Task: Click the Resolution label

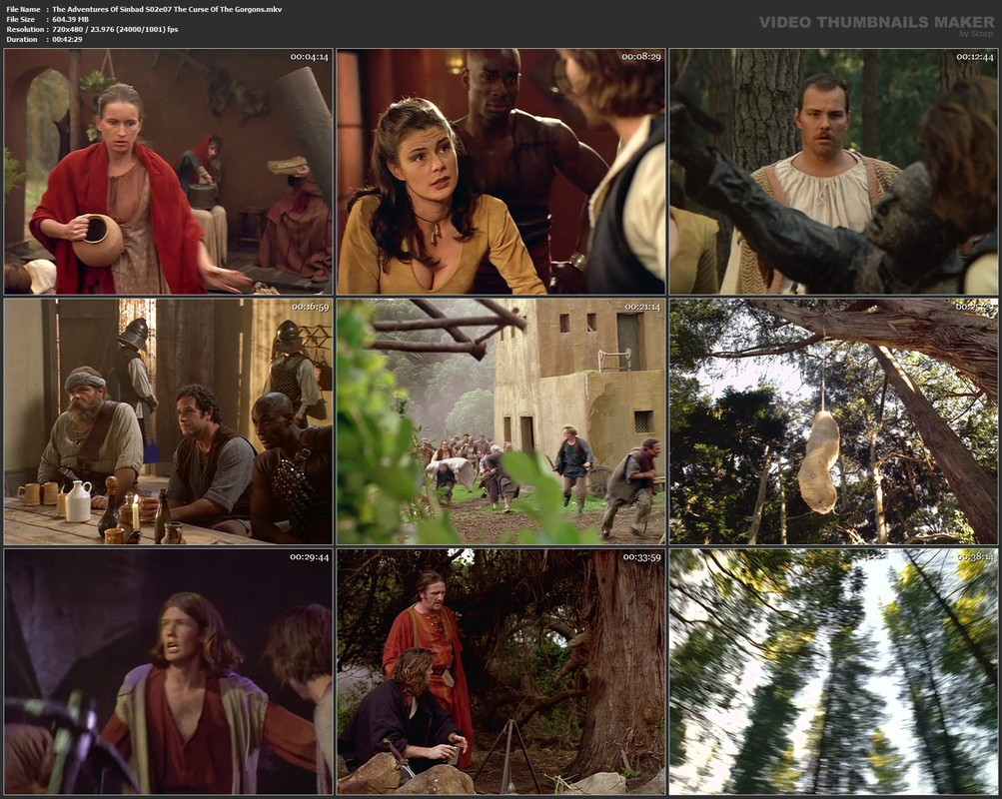Action: 25,29
